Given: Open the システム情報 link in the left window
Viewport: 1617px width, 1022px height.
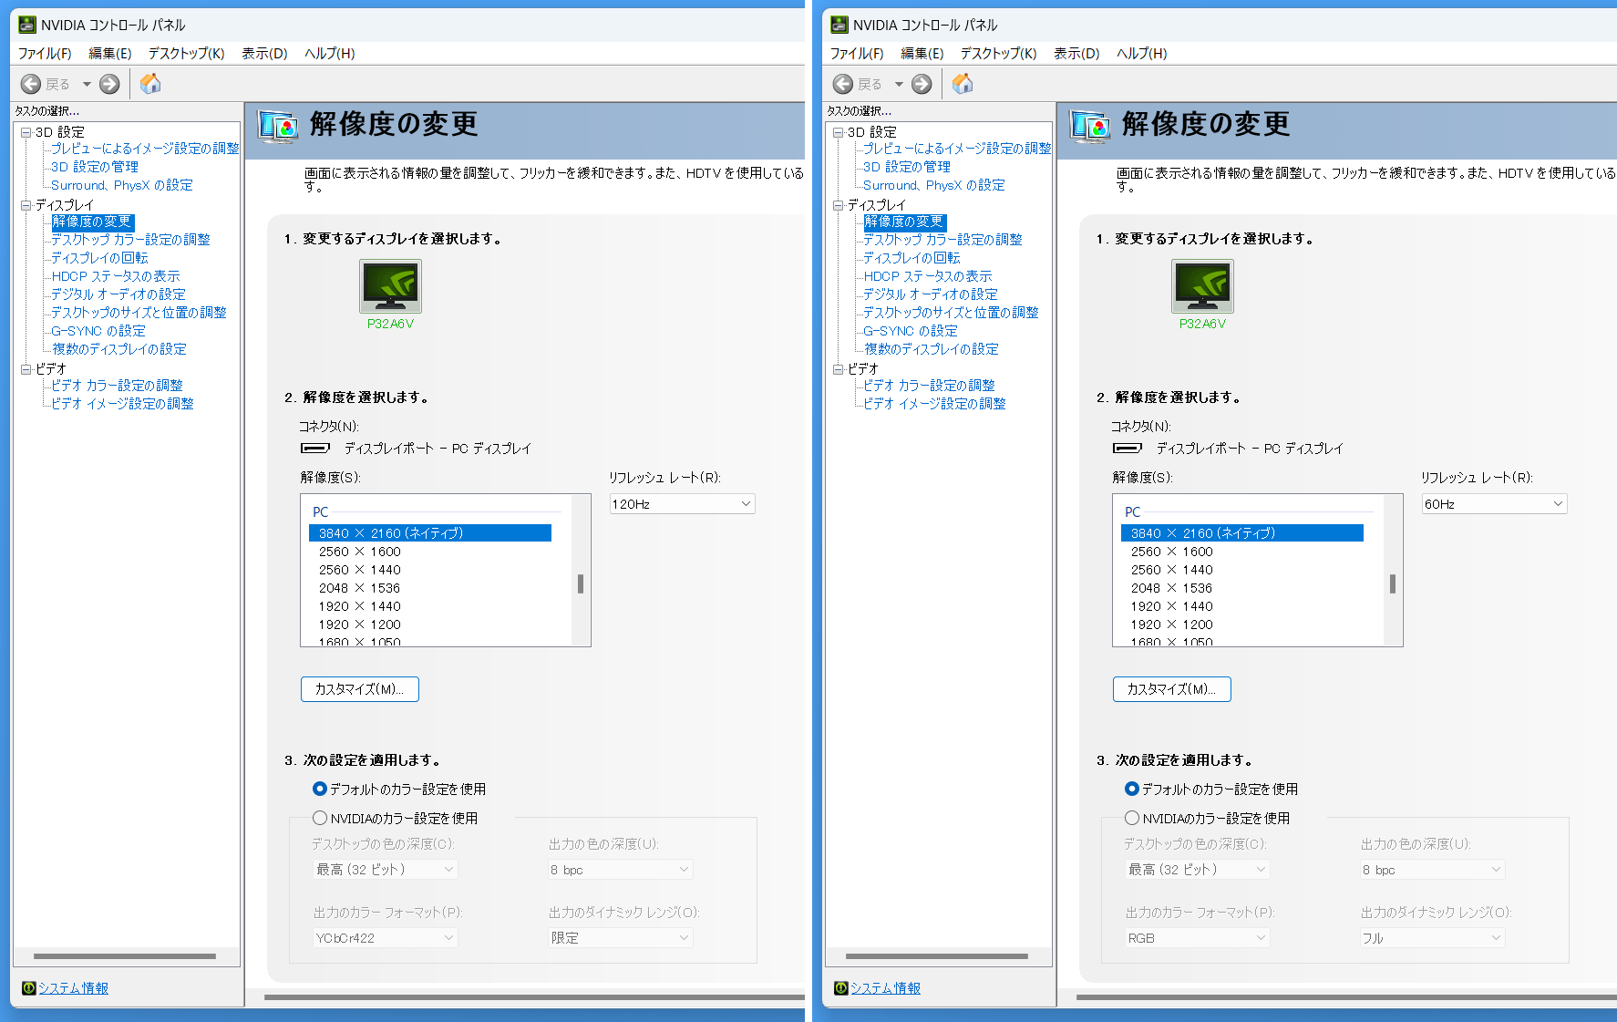Looking at the screenshot, I should click(x=73, y=988).
